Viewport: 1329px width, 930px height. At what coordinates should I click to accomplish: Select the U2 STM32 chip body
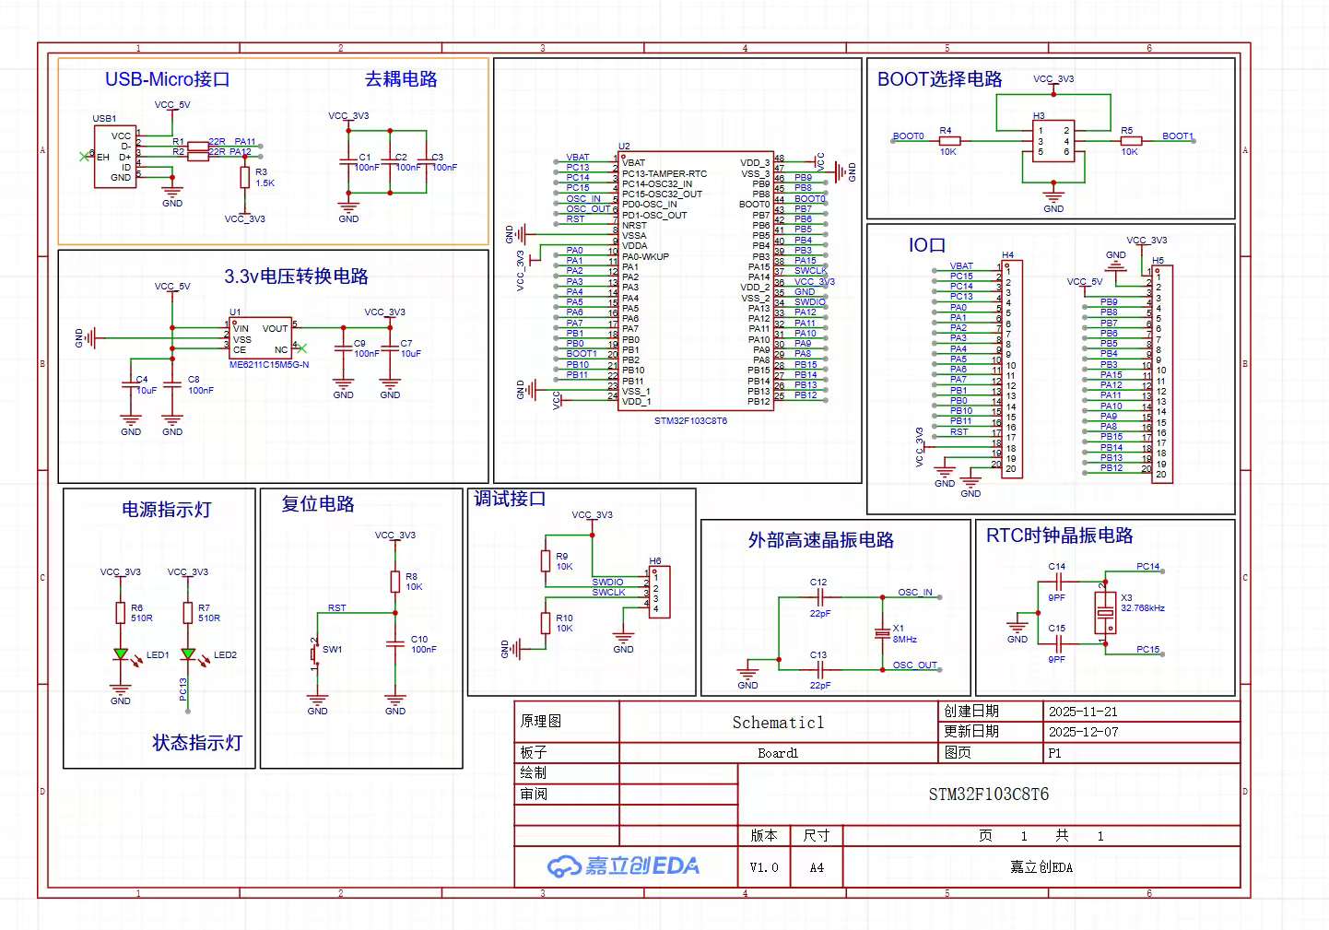point(696,281)
